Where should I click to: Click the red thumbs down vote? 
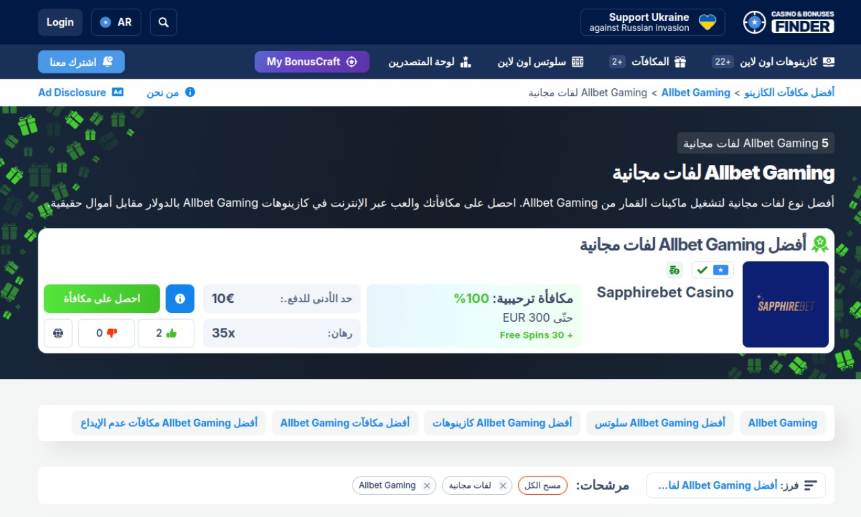(x=106, y=333)
